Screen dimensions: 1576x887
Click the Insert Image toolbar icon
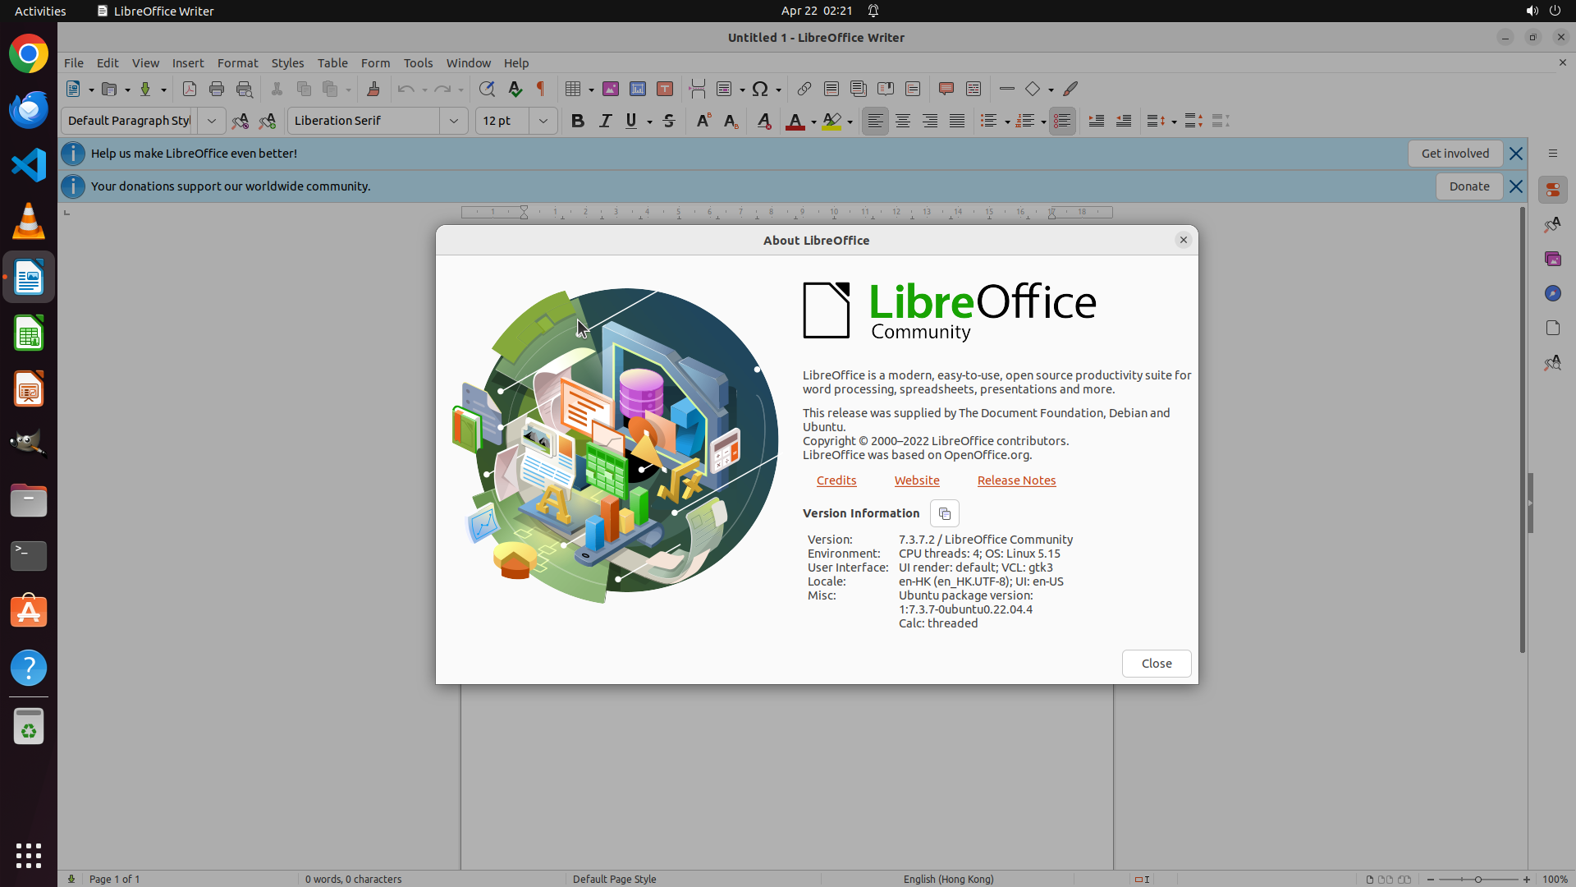610,89
